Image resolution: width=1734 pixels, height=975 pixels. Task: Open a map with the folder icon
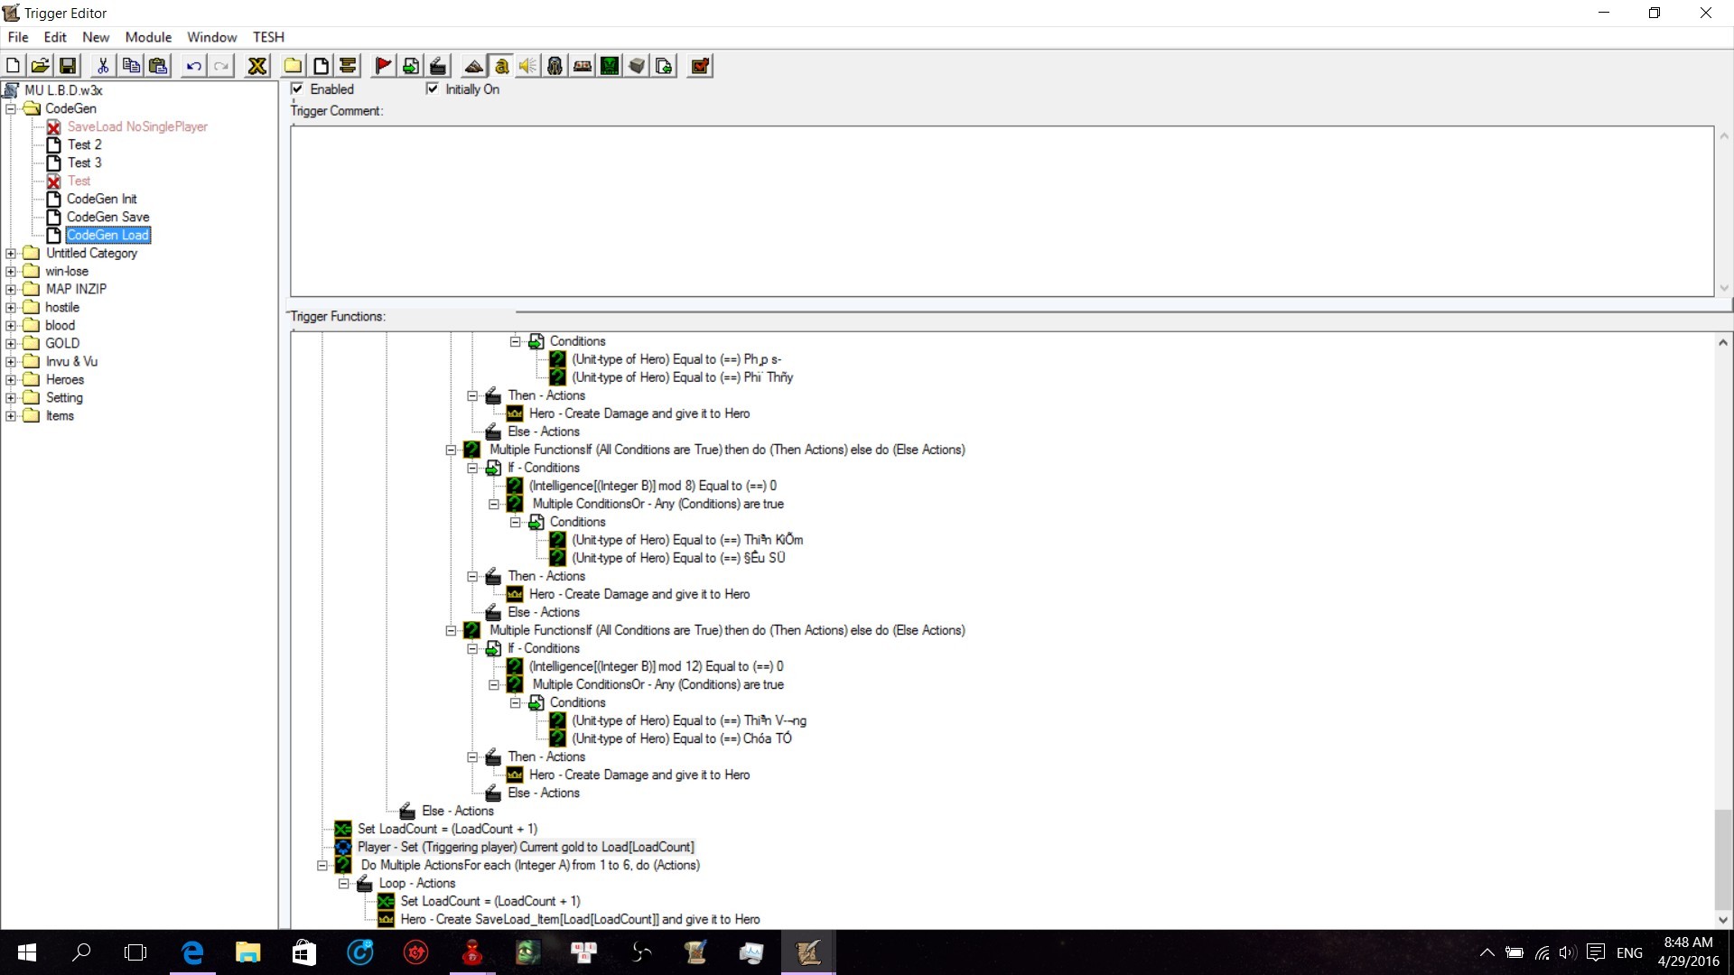pos(40,66)
